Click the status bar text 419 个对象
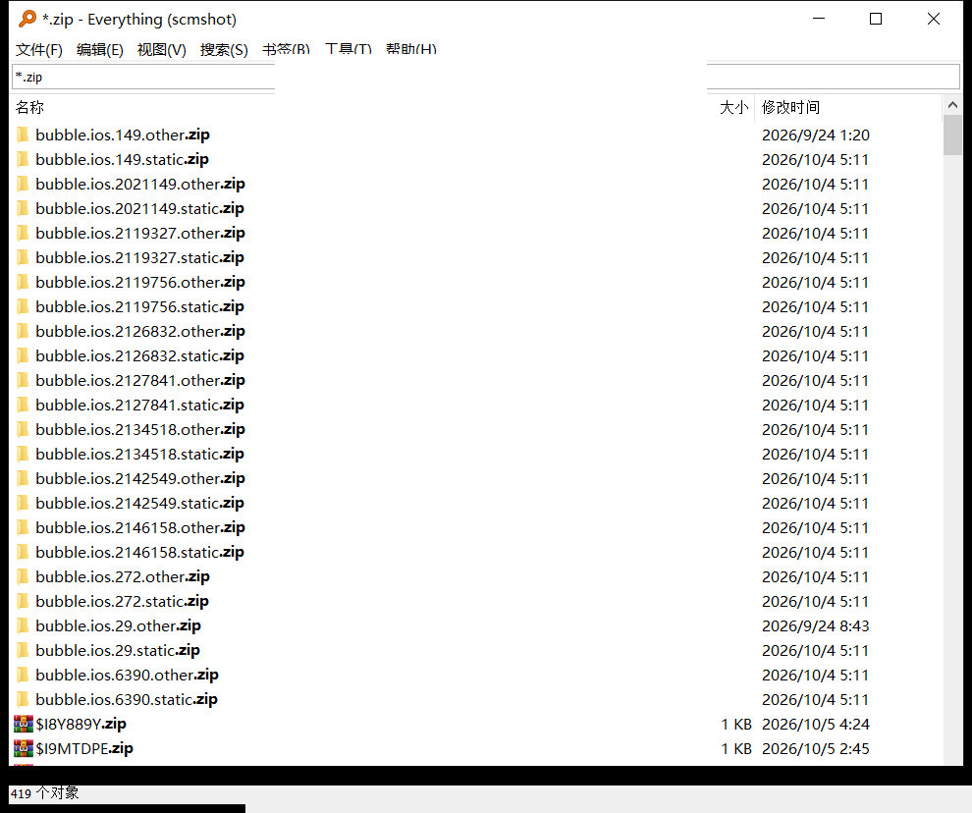 (44, 793)
